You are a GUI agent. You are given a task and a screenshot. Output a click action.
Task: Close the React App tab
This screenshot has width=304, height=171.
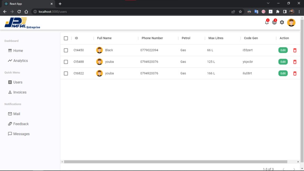[52, 4]
